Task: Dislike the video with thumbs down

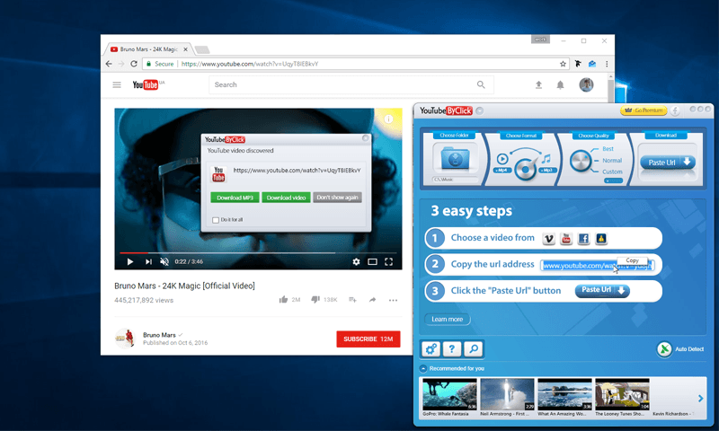Action: (315, 300)
